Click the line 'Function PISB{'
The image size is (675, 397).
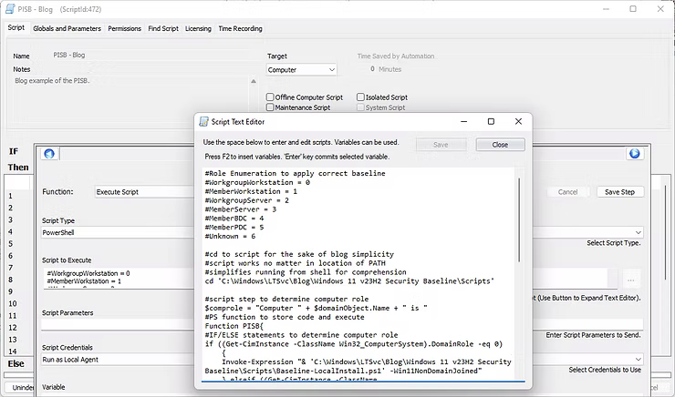(234, 326)
